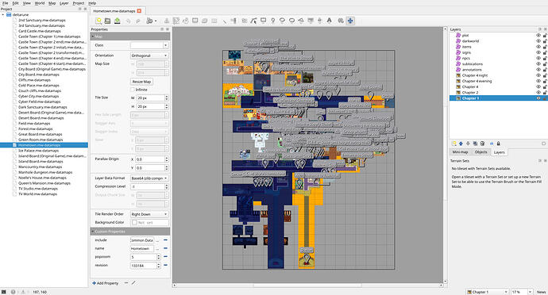
Task: Open the Orientation dropdown
Action: (x=149, y=56)
